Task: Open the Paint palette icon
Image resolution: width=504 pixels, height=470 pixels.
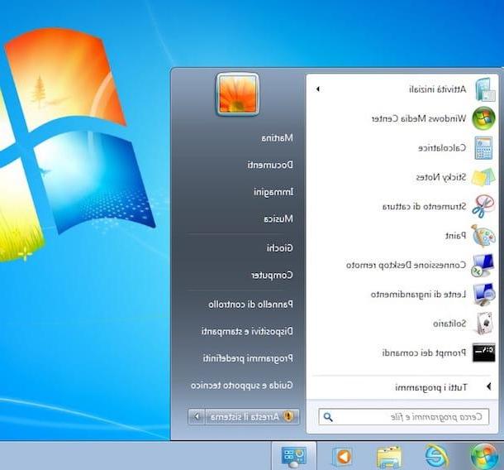Action: click(483, 236)
